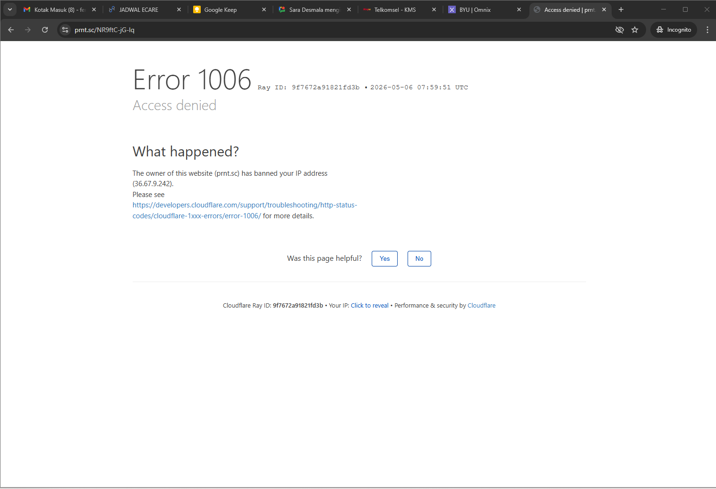Close the Kotak Masuk tab
Screen dimensions: 716x489
(94, 9)
